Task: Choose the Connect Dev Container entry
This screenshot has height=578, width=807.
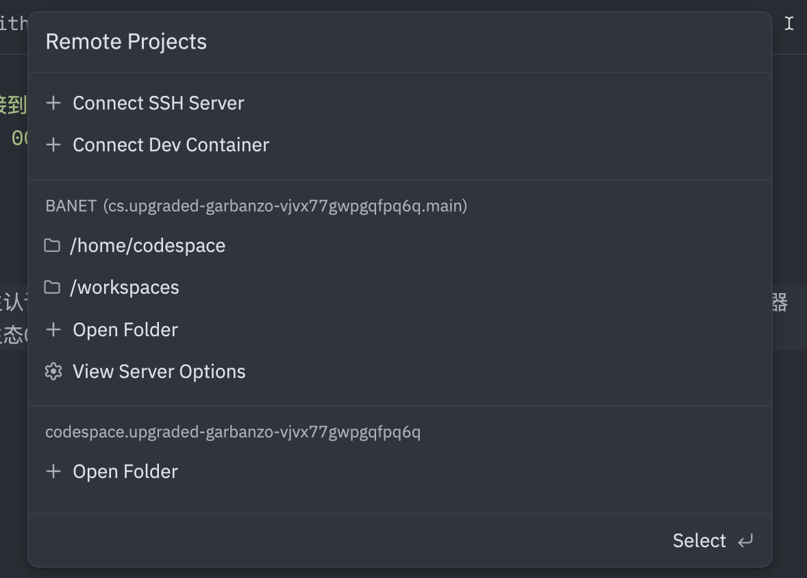Action: coord(171,145)
